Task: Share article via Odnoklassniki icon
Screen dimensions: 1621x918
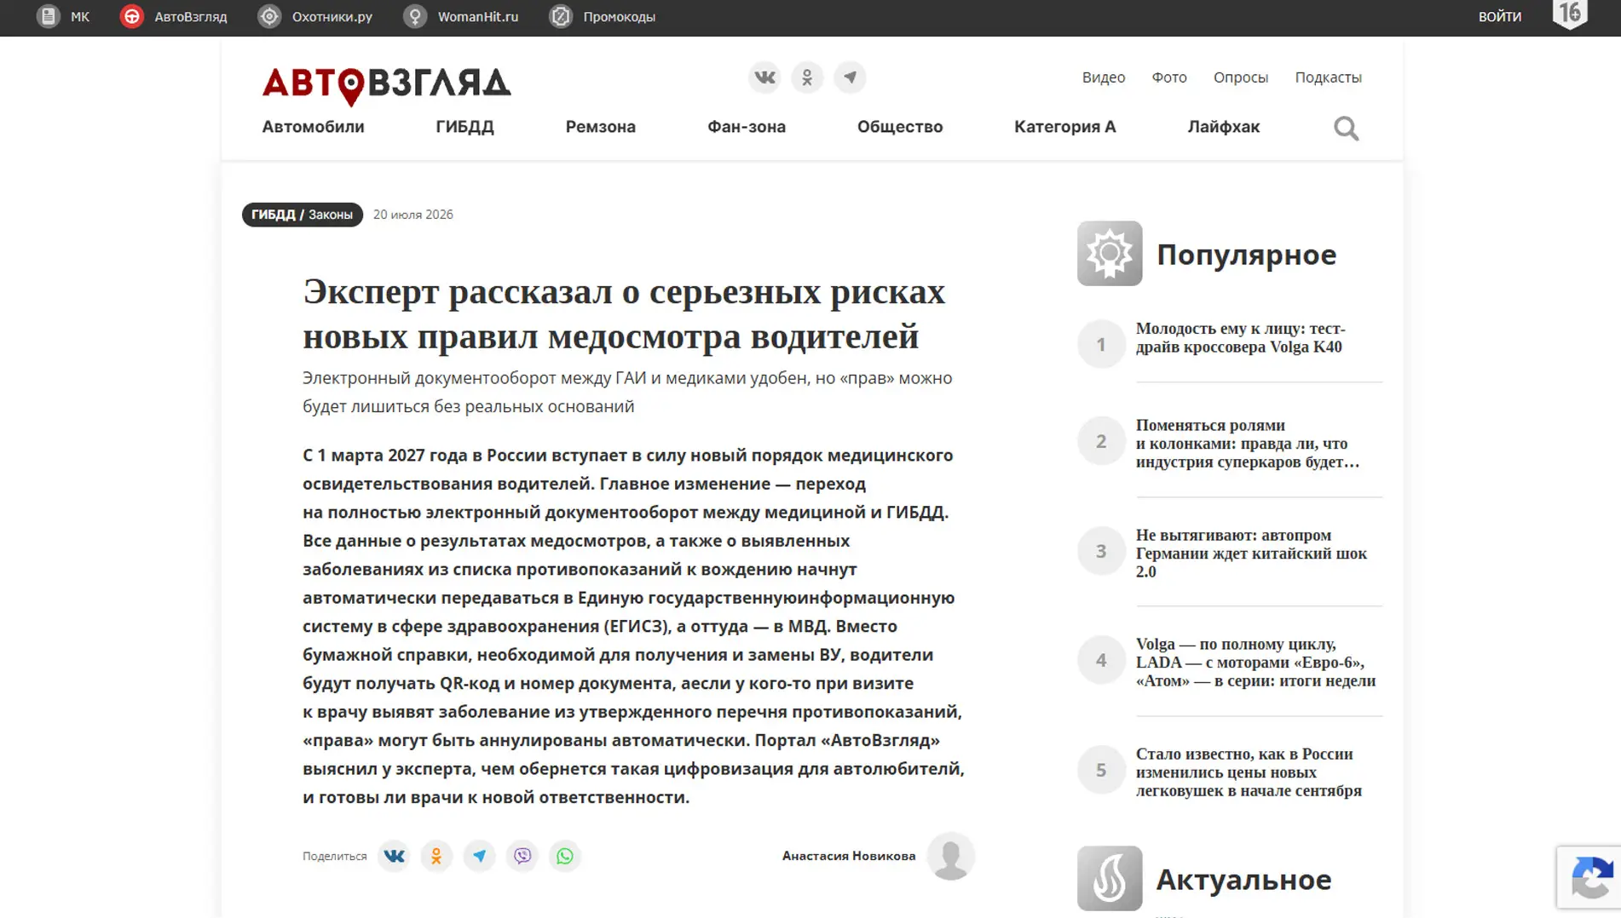Action: [436, 856]
